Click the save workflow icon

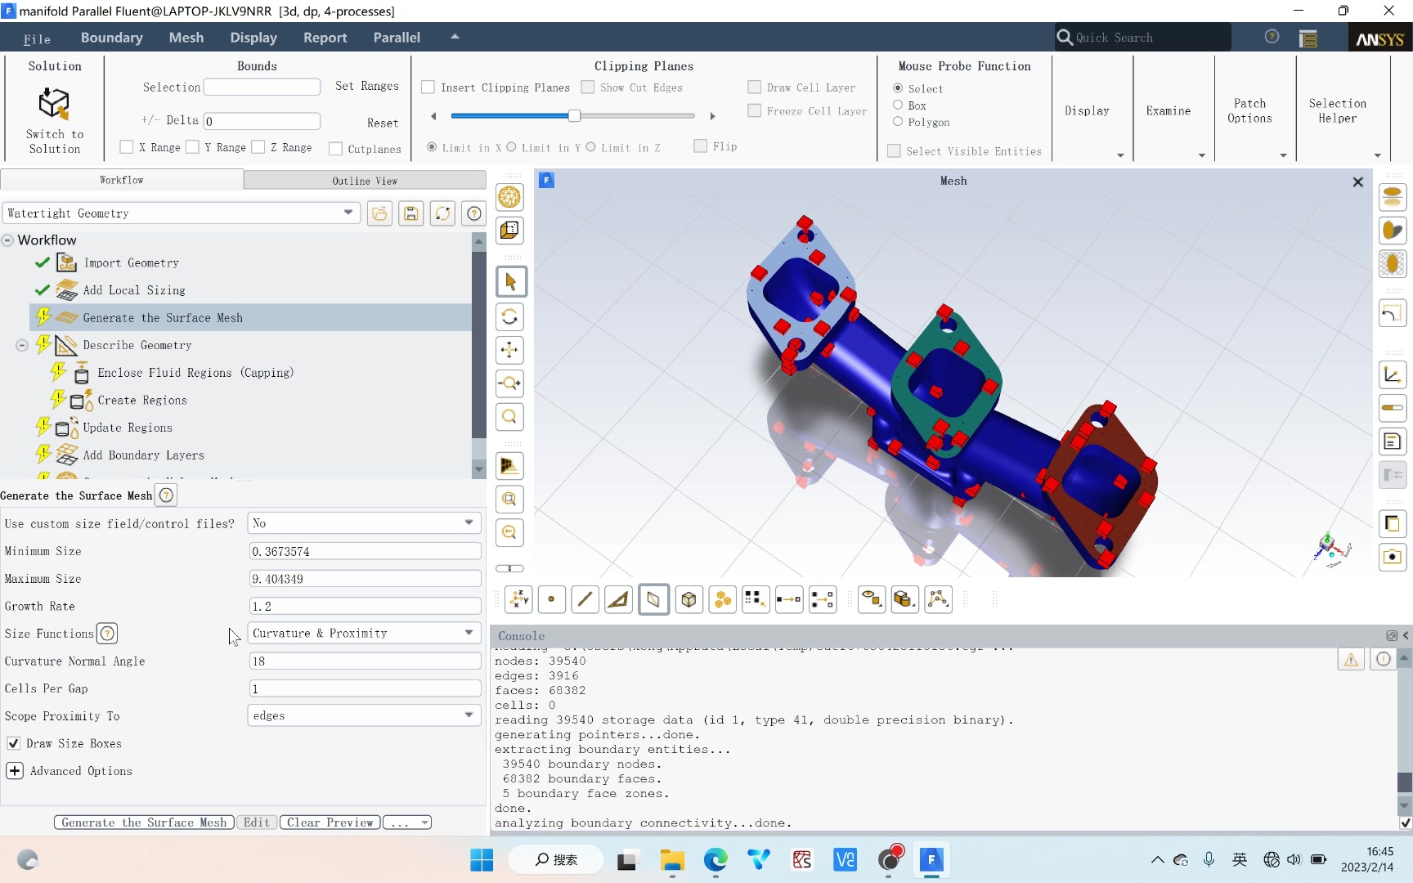(x=410, y=213)
